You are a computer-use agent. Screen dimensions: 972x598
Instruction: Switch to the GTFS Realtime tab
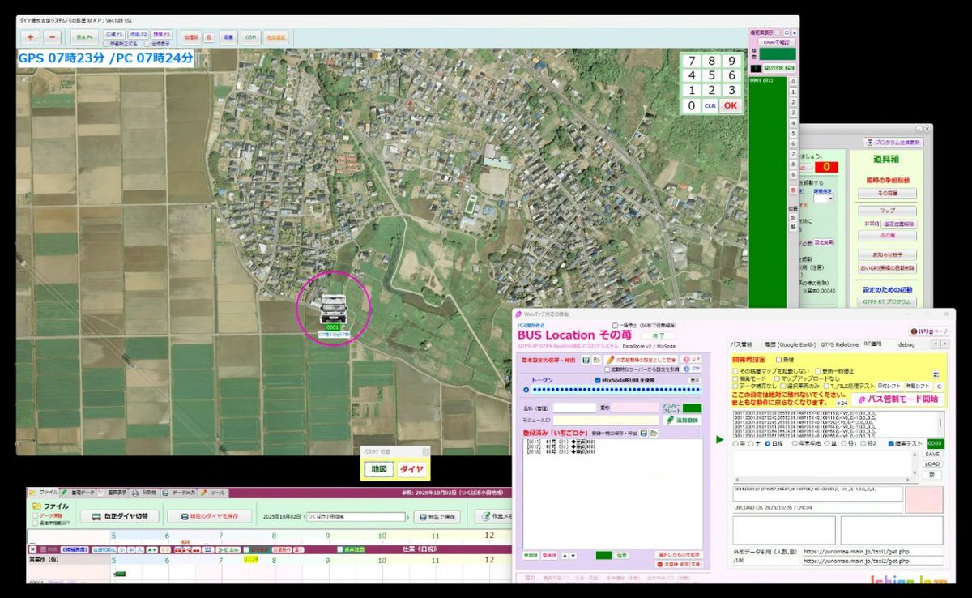838,344
